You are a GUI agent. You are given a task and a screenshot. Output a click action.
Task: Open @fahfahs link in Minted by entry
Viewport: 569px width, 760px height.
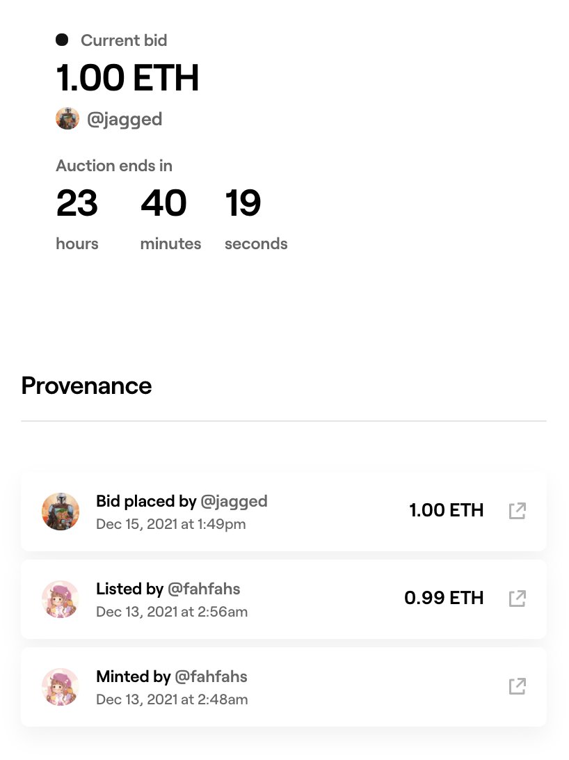click(211, 676)
